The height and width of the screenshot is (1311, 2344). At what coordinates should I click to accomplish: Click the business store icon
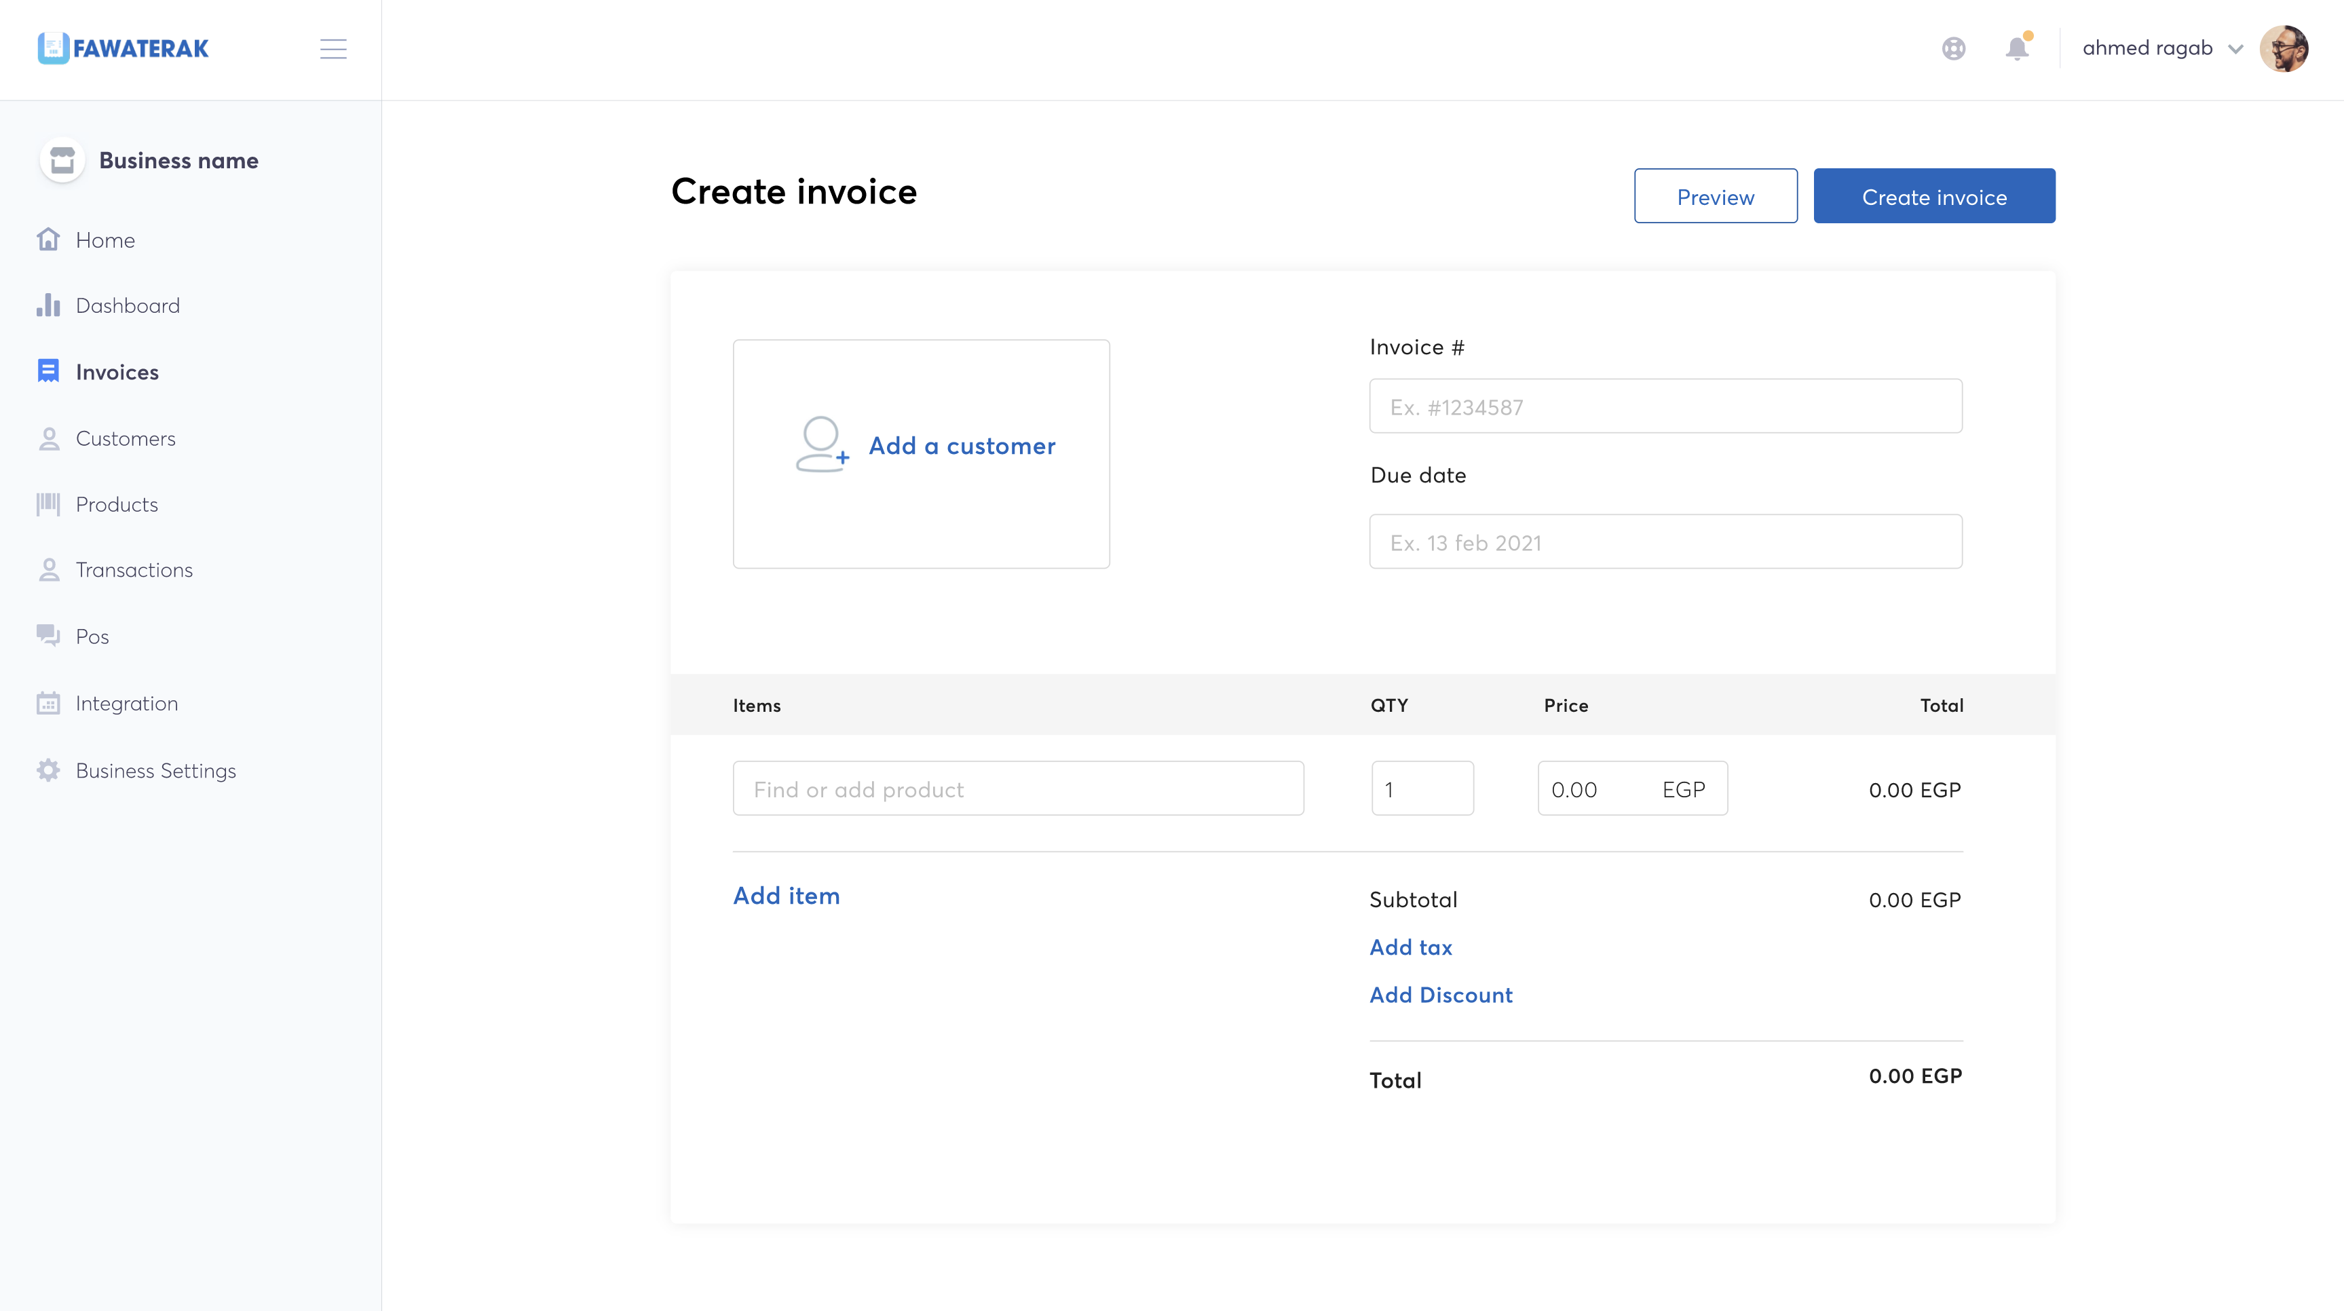pyautogui.click(x=62, y=160)
